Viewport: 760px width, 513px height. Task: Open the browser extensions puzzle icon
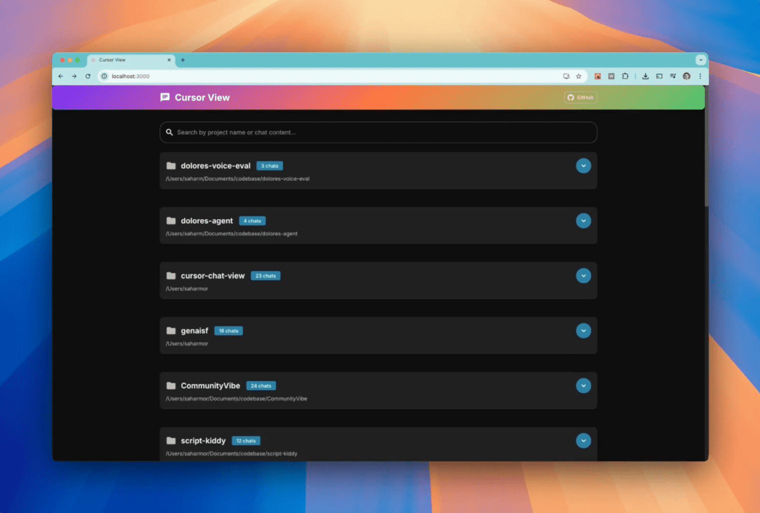click(625, 76)
